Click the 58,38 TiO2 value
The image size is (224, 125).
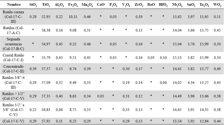pos(46,30)
